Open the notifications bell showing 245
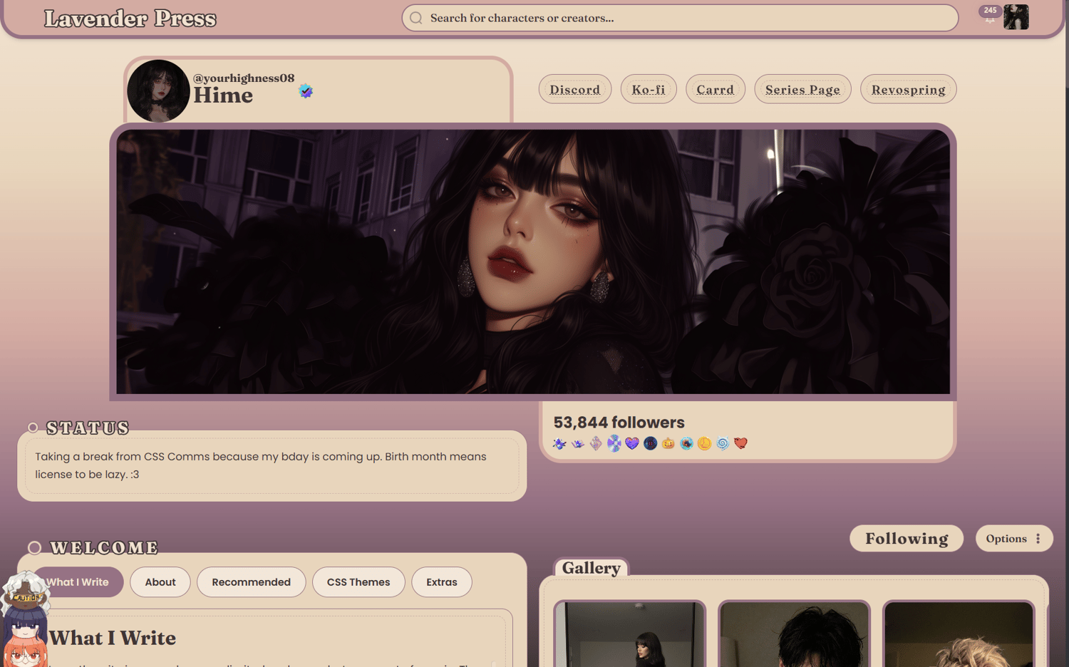Screen dimensions: 1069x667 (990, 16)
